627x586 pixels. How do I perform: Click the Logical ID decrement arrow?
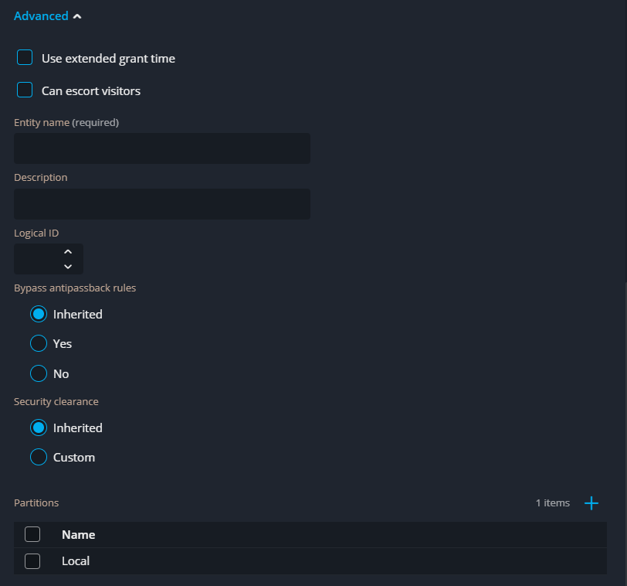click(x=68, y=266)
